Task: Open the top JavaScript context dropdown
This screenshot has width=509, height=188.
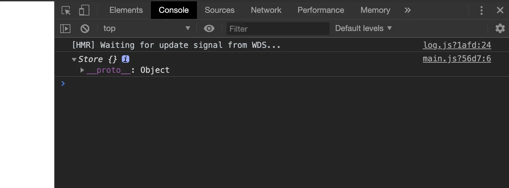Action: tap(147, 29)
